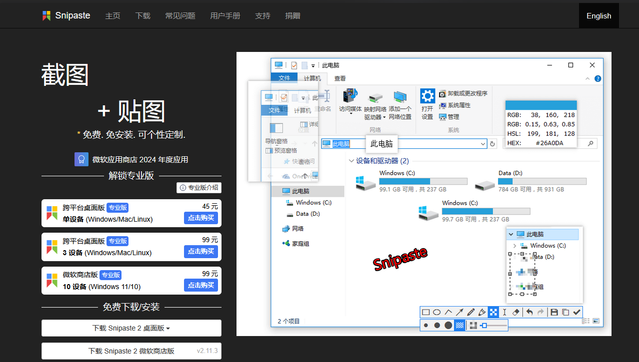Choose the polyline drawing tool

coord(448,312)
